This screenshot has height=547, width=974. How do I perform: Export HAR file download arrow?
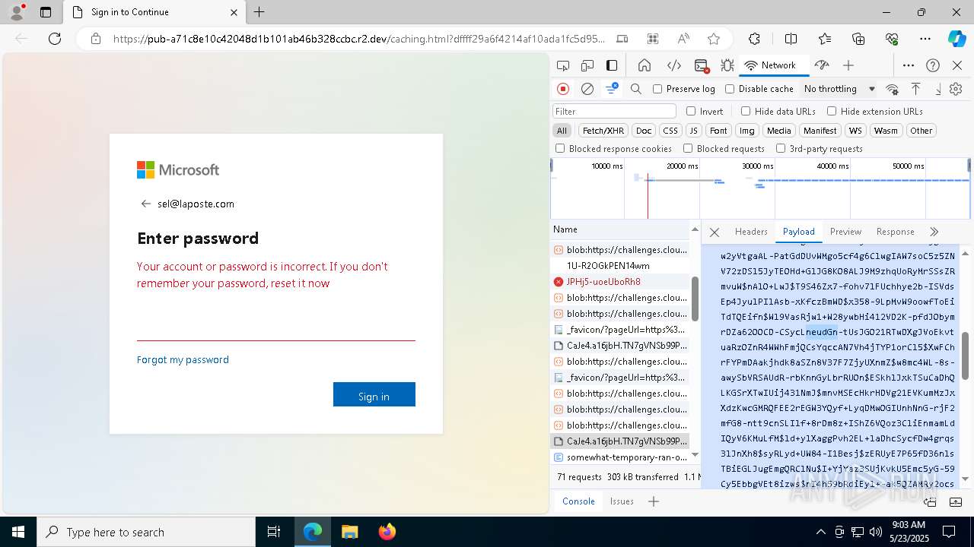(937, 89)
